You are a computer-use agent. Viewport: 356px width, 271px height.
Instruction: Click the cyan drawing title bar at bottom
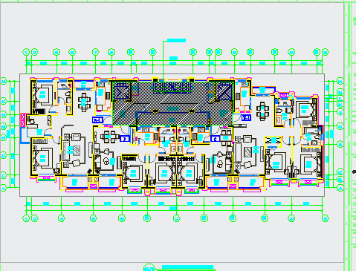[187, 267]
